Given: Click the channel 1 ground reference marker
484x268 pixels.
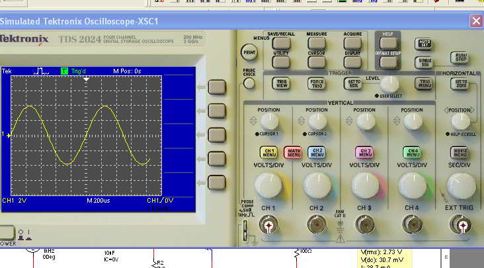Looking at the screenshot, I should pos(7,135).
